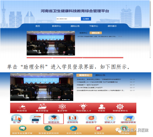Open the 农村订单定向 icon

[x=74, y=128]
